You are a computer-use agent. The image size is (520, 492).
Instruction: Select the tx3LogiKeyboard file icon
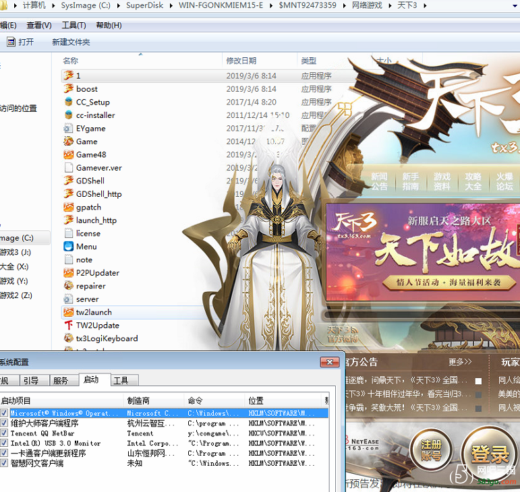click(69, 338)
